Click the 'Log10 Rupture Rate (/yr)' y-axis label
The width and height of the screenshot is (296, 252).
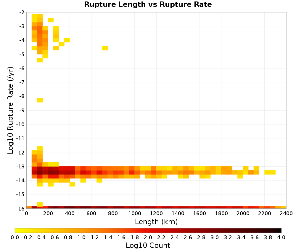pyautogui.click(x=11, y=110)
